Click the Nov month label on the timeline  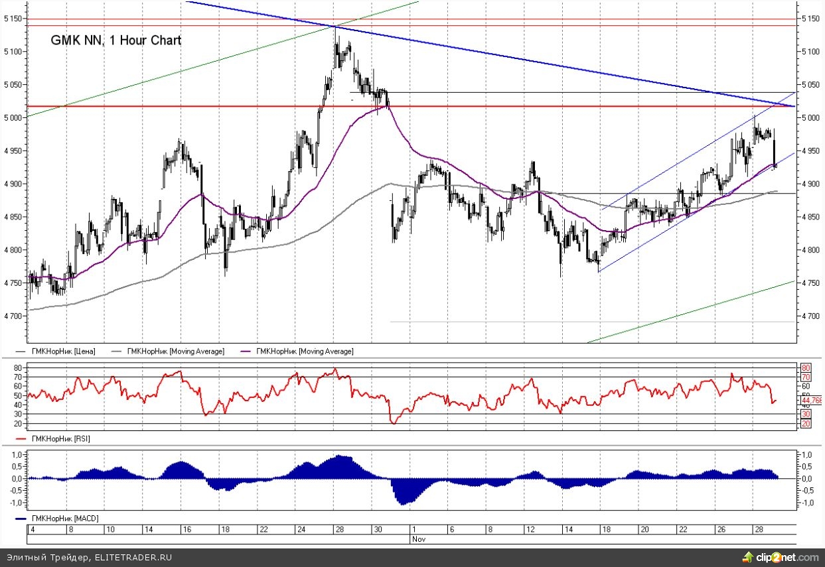418,540
